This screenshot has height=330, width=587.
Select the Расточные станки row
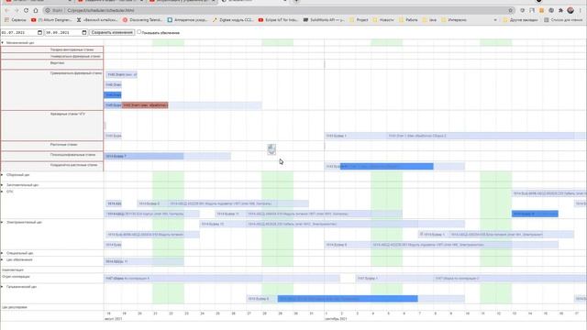(x=52, y=146)
